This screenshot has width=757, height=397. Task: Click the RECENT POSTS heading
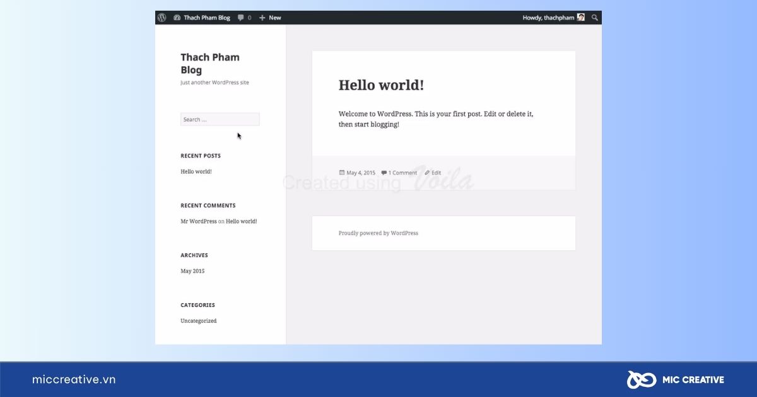coord(201,156)
